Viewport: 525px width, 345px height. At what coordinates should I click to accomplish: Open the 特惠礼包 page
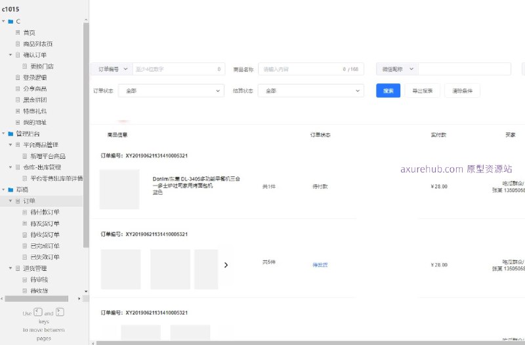[35, 111]
